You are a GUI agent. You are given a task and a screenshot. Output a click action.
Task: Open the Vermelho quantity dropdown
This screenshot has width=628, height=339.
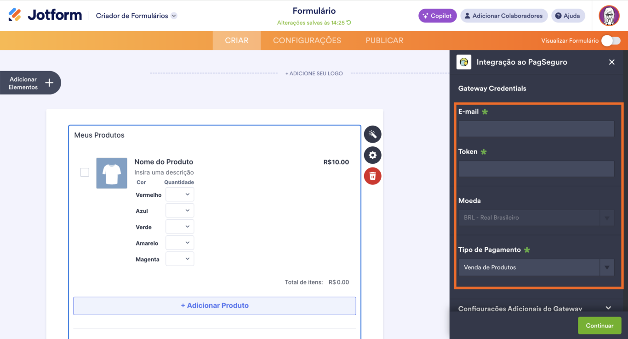click(x=180, y=195)
